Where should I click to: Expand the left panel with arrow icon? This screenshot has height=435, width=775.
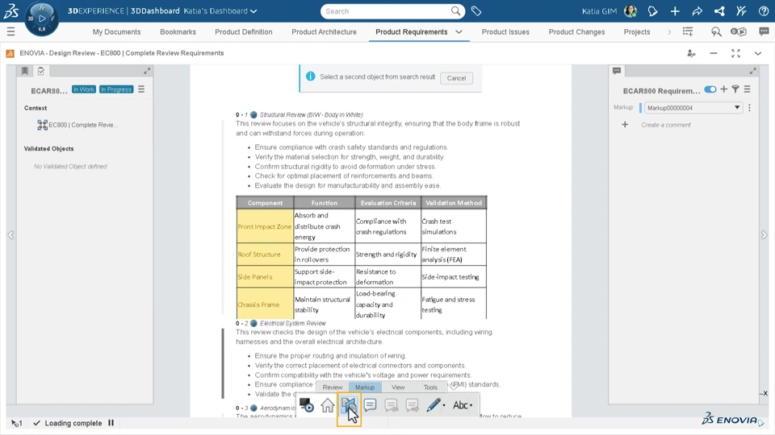pos(147,71)
